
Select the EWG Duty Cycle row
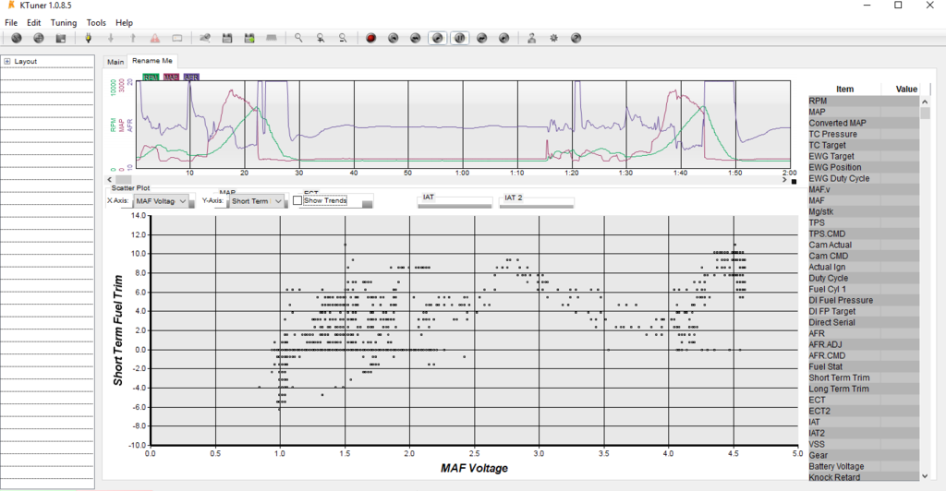click(x=864, y=178)
